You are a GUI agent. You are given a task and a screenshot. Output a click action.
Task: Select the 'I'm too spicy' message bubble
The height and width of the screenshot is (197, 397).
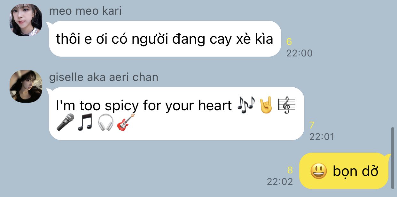(176, 114)
